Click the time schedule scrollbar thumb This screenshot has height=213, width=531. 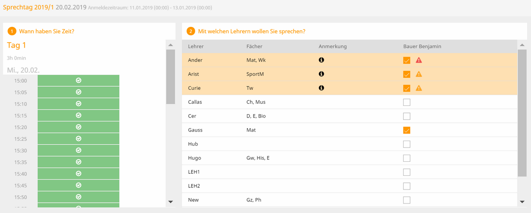coord(171,77)
